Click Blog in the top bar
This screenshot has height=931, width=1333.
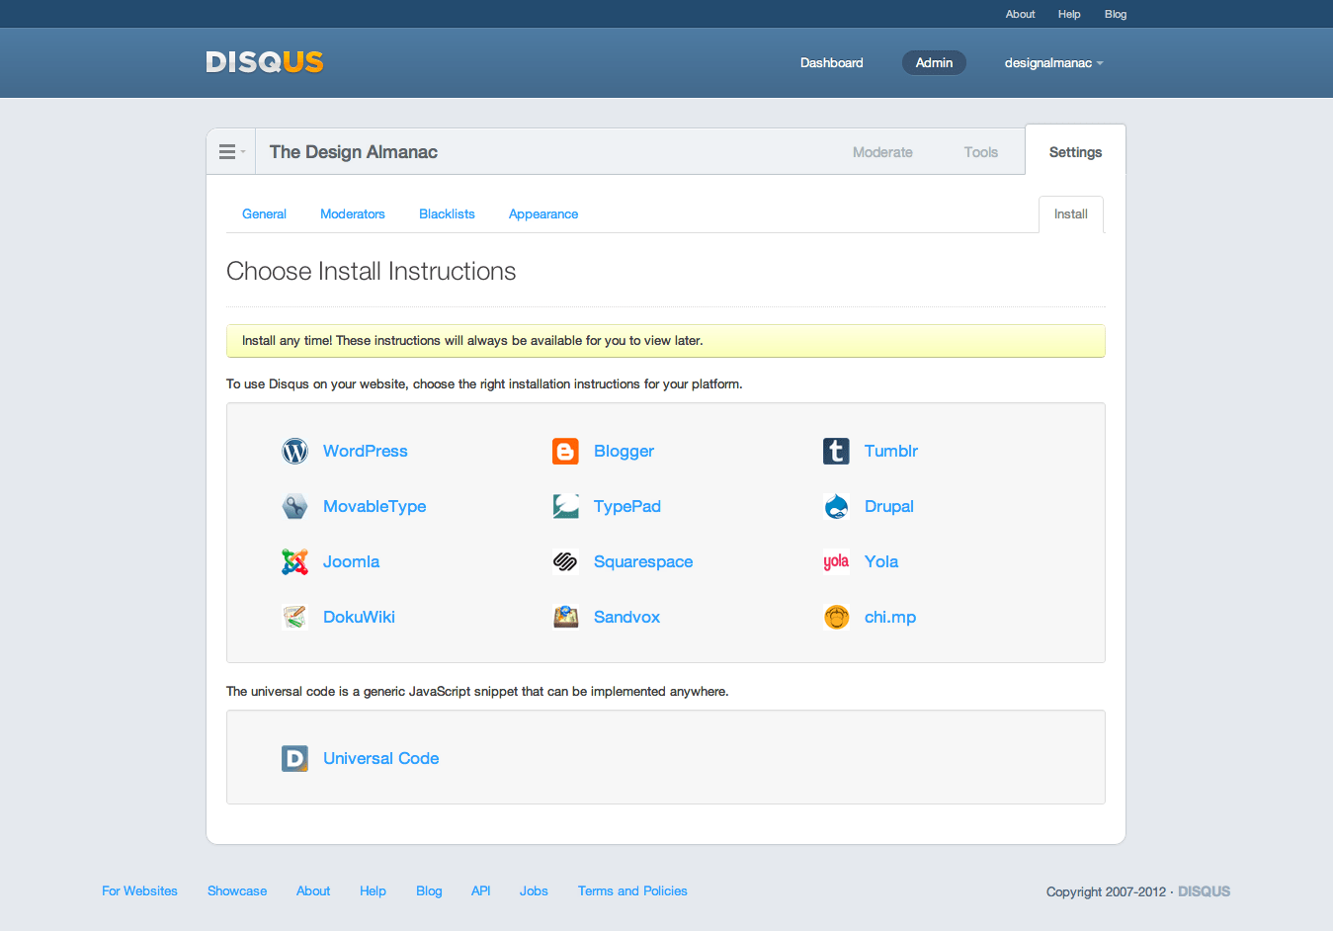click(1116, 14)
